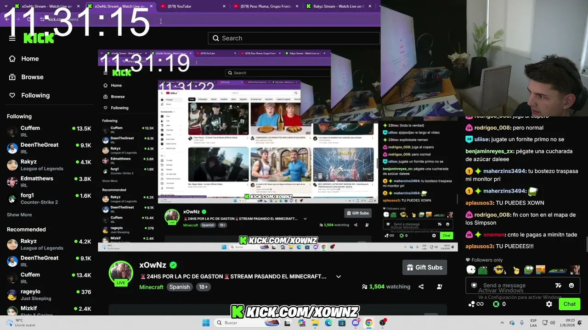Click the Home house icon in the sidebar

[x=12, y=59]
